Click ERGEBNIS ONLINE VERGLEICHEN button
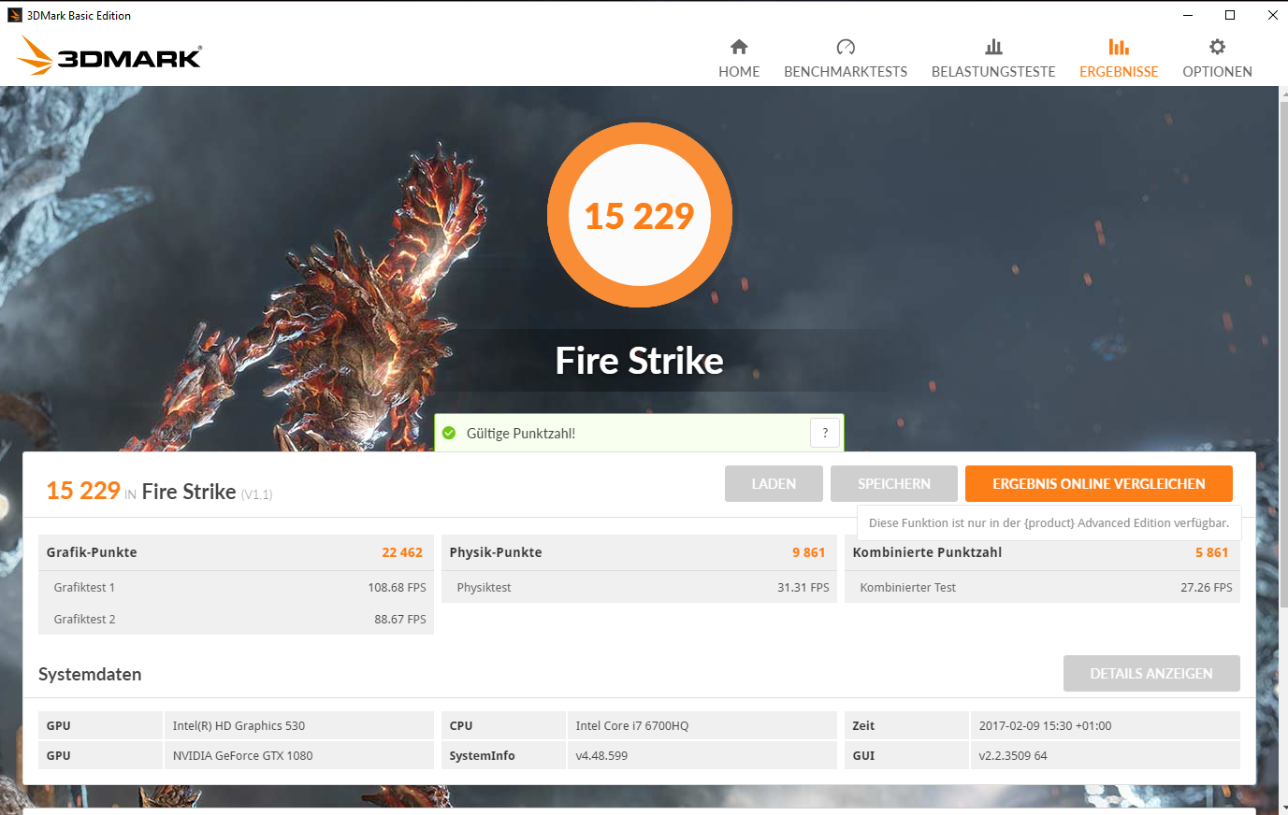Screen dimensions: 1288x815 click(x=1098, y=484)
